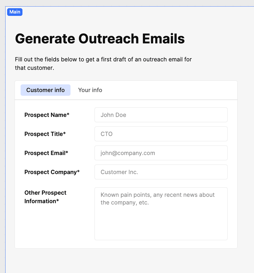The image size is (254, 273).
Task: Click the Generate Outreach Emails heading
Action: (100, 39)
